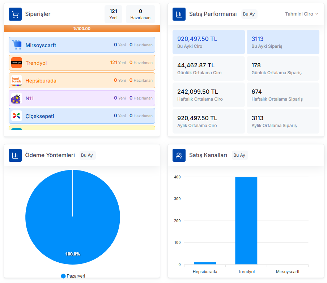This screenshot has height=283, width=327.
Task: Click the Trendyol logo icon
Action: click(x=17, y=63)
